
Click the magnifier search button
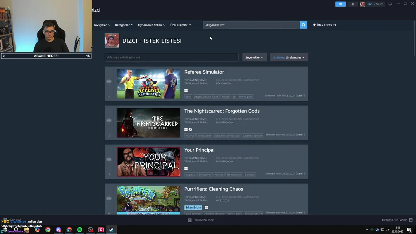tap(303, 25)
